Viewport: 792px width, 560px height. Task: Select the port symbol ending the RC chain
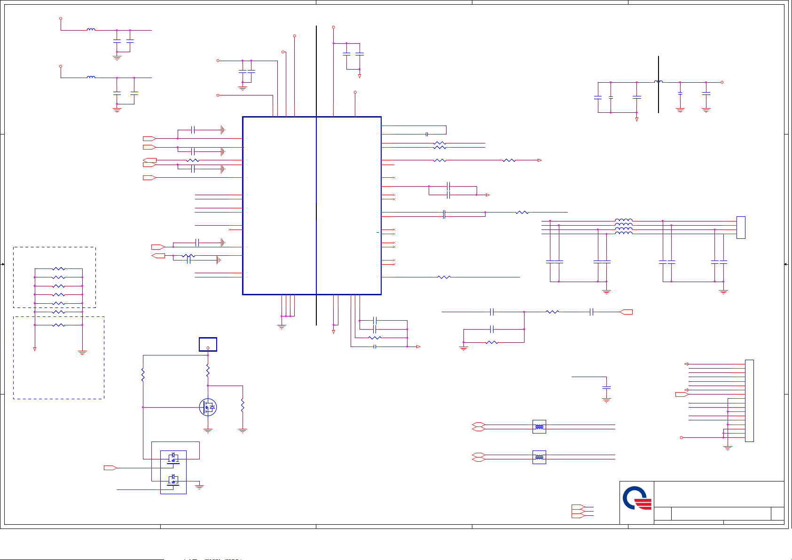coord(626,312)
